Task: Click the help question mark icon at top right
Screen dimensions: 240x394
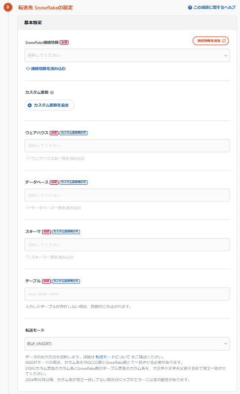Action: (190, 7)
